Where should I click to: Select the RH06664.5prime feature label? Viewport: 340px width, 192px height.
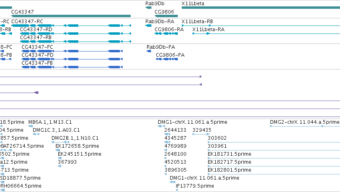coord(21,186)
